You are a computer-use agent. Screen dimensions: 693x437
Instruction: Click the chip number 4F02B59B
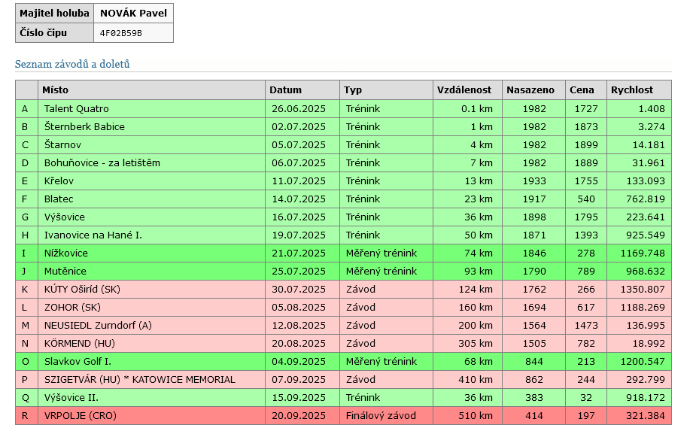point(120,33)
